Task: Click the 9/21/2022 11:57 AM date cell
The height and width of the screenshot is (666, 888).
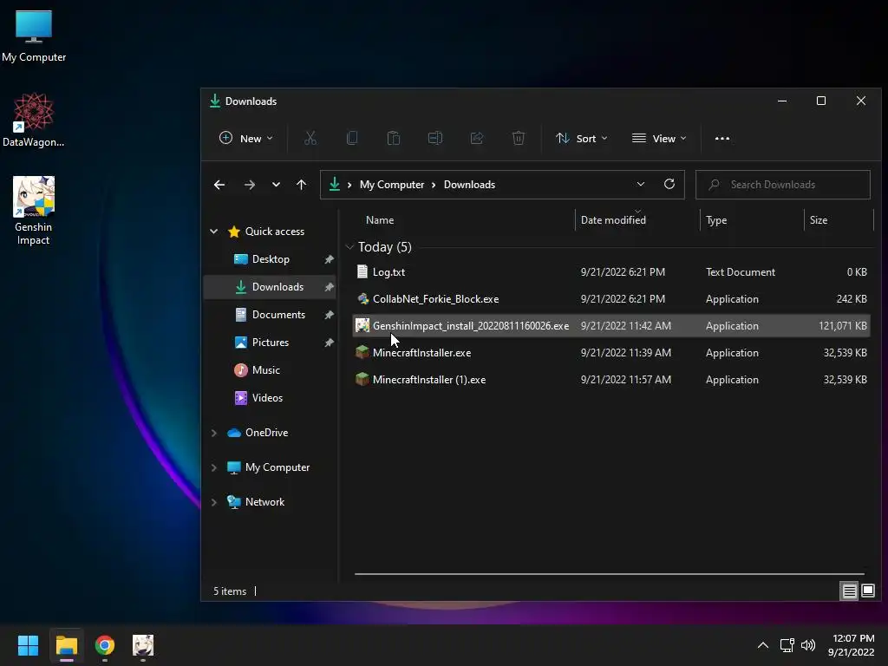Action: coord(626,380)
